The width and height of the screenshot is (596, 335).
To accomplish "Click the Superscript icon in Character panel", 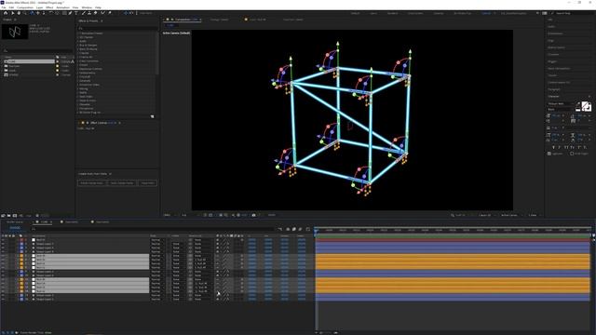I will [x=579, y=147].
